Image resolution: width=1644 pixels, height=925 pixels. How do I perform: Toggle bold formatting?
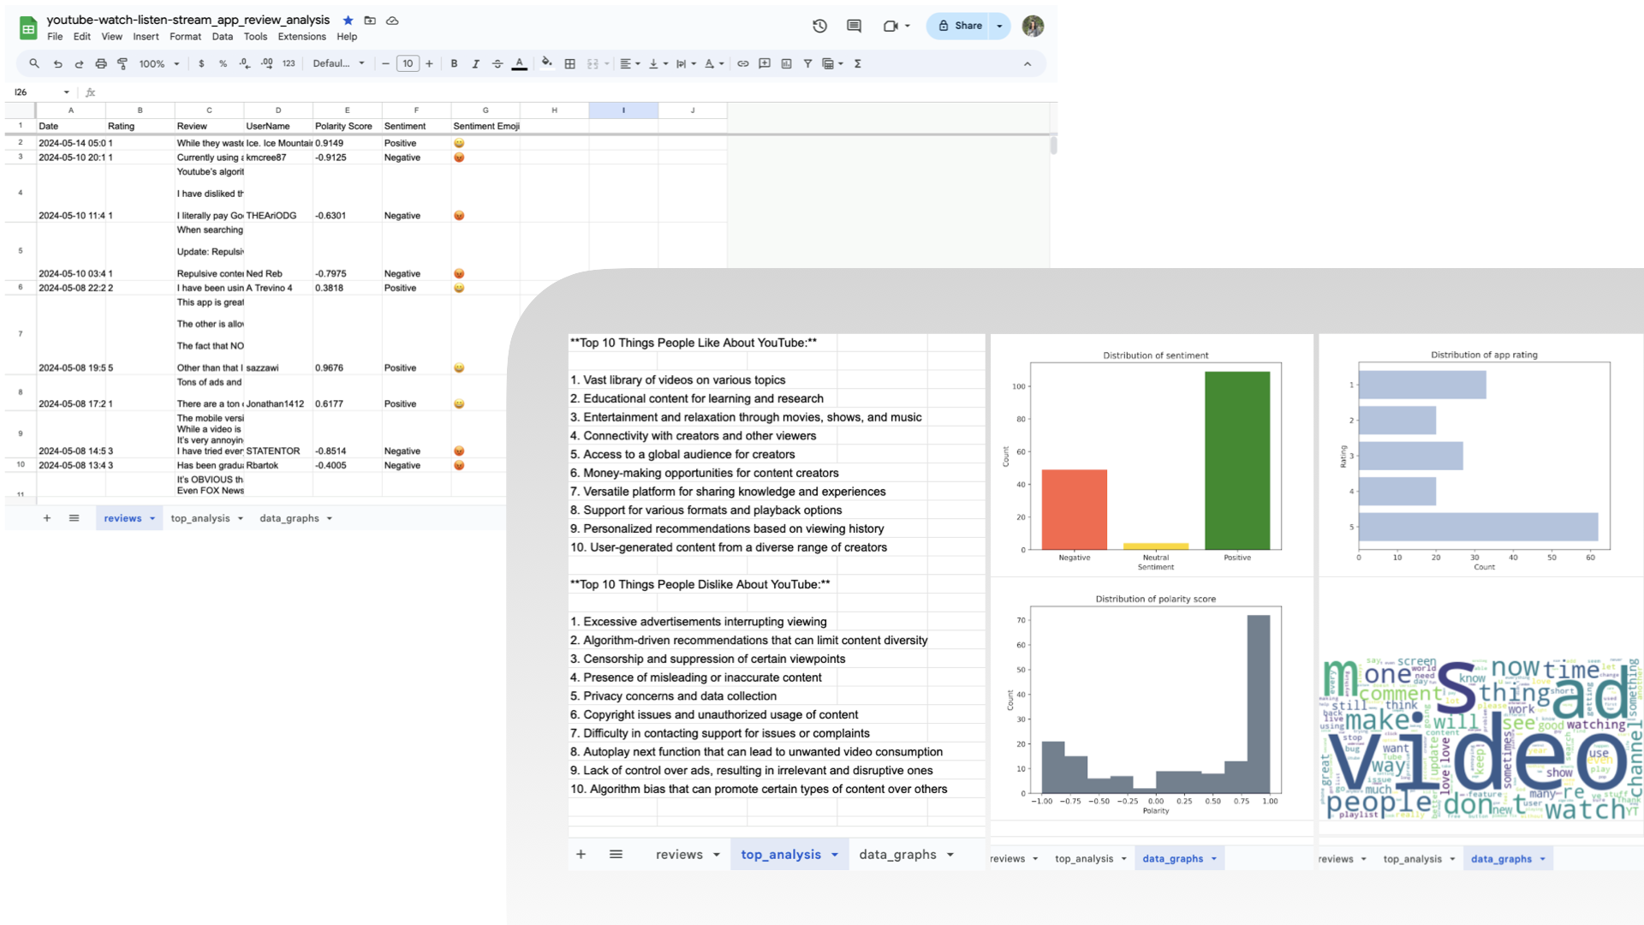click(454, 63)
